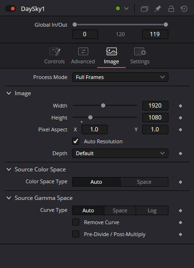Edit the Width value 1920
194x268 pixels.
coord(155,106)
